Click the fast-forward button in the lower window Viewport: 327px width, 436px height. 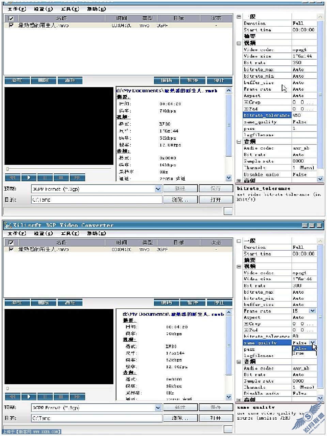point(77,397)
